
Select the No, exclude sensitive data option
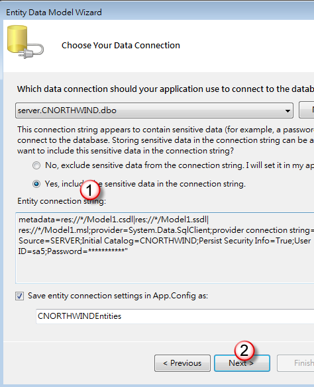pos(36,165)
